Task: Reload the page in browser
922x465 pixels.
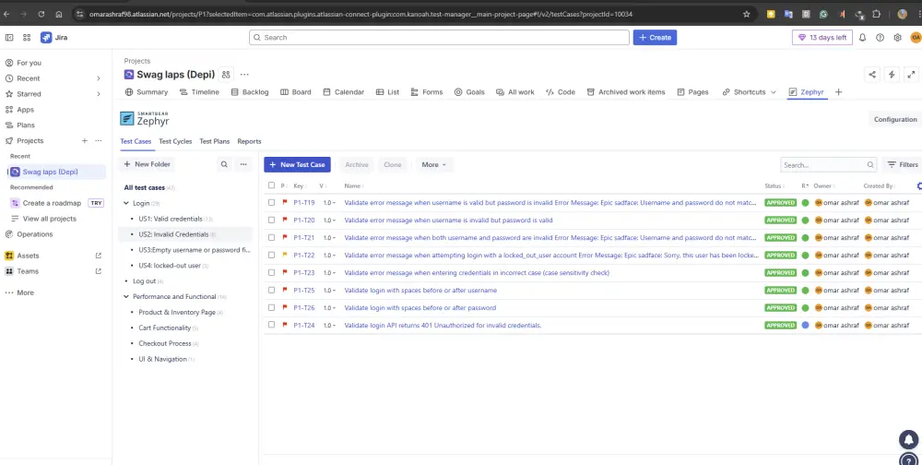Action: 41,14
